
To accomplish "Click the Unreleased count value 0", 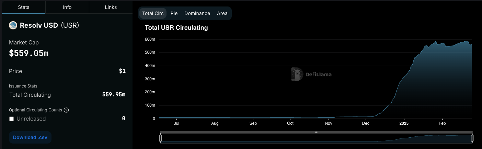I will coord(124,119).
